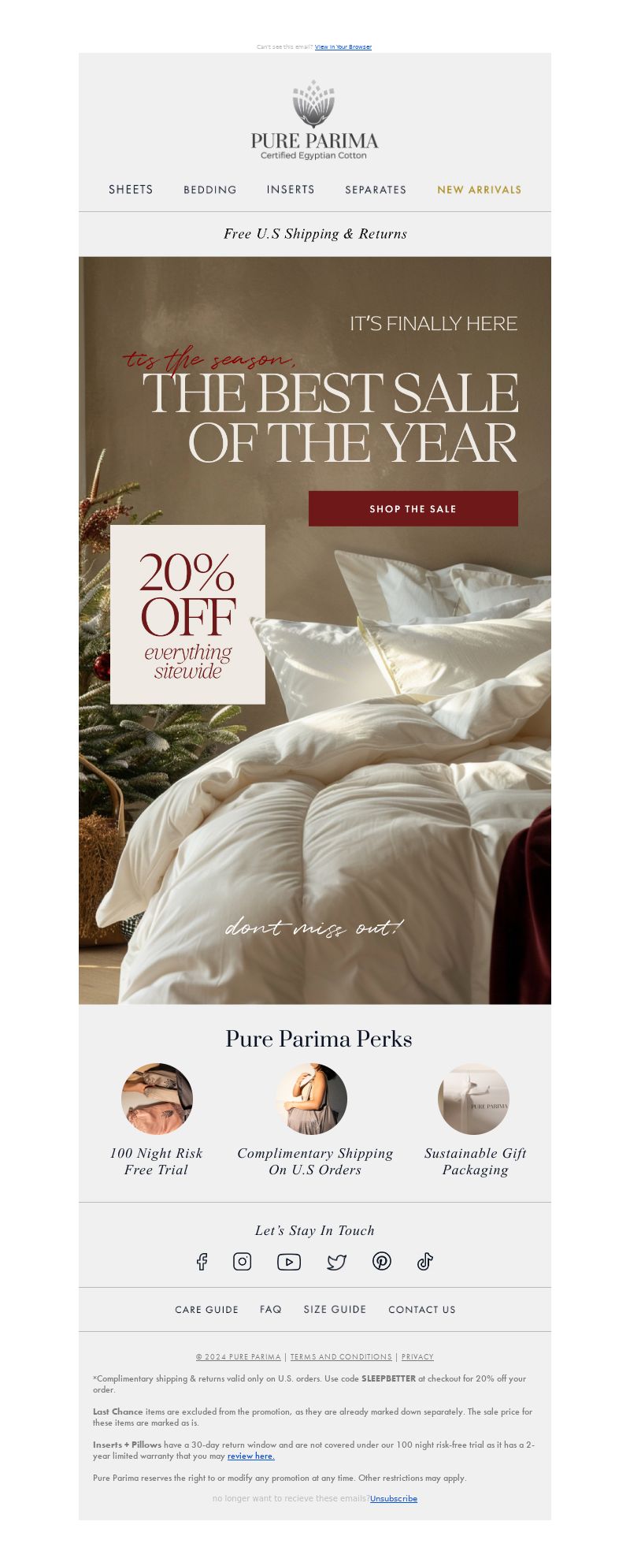Open the New Arrivals navigation item
Viewport: 630px width, 1551px height.
pyautogui.click(x=480, y=189)
